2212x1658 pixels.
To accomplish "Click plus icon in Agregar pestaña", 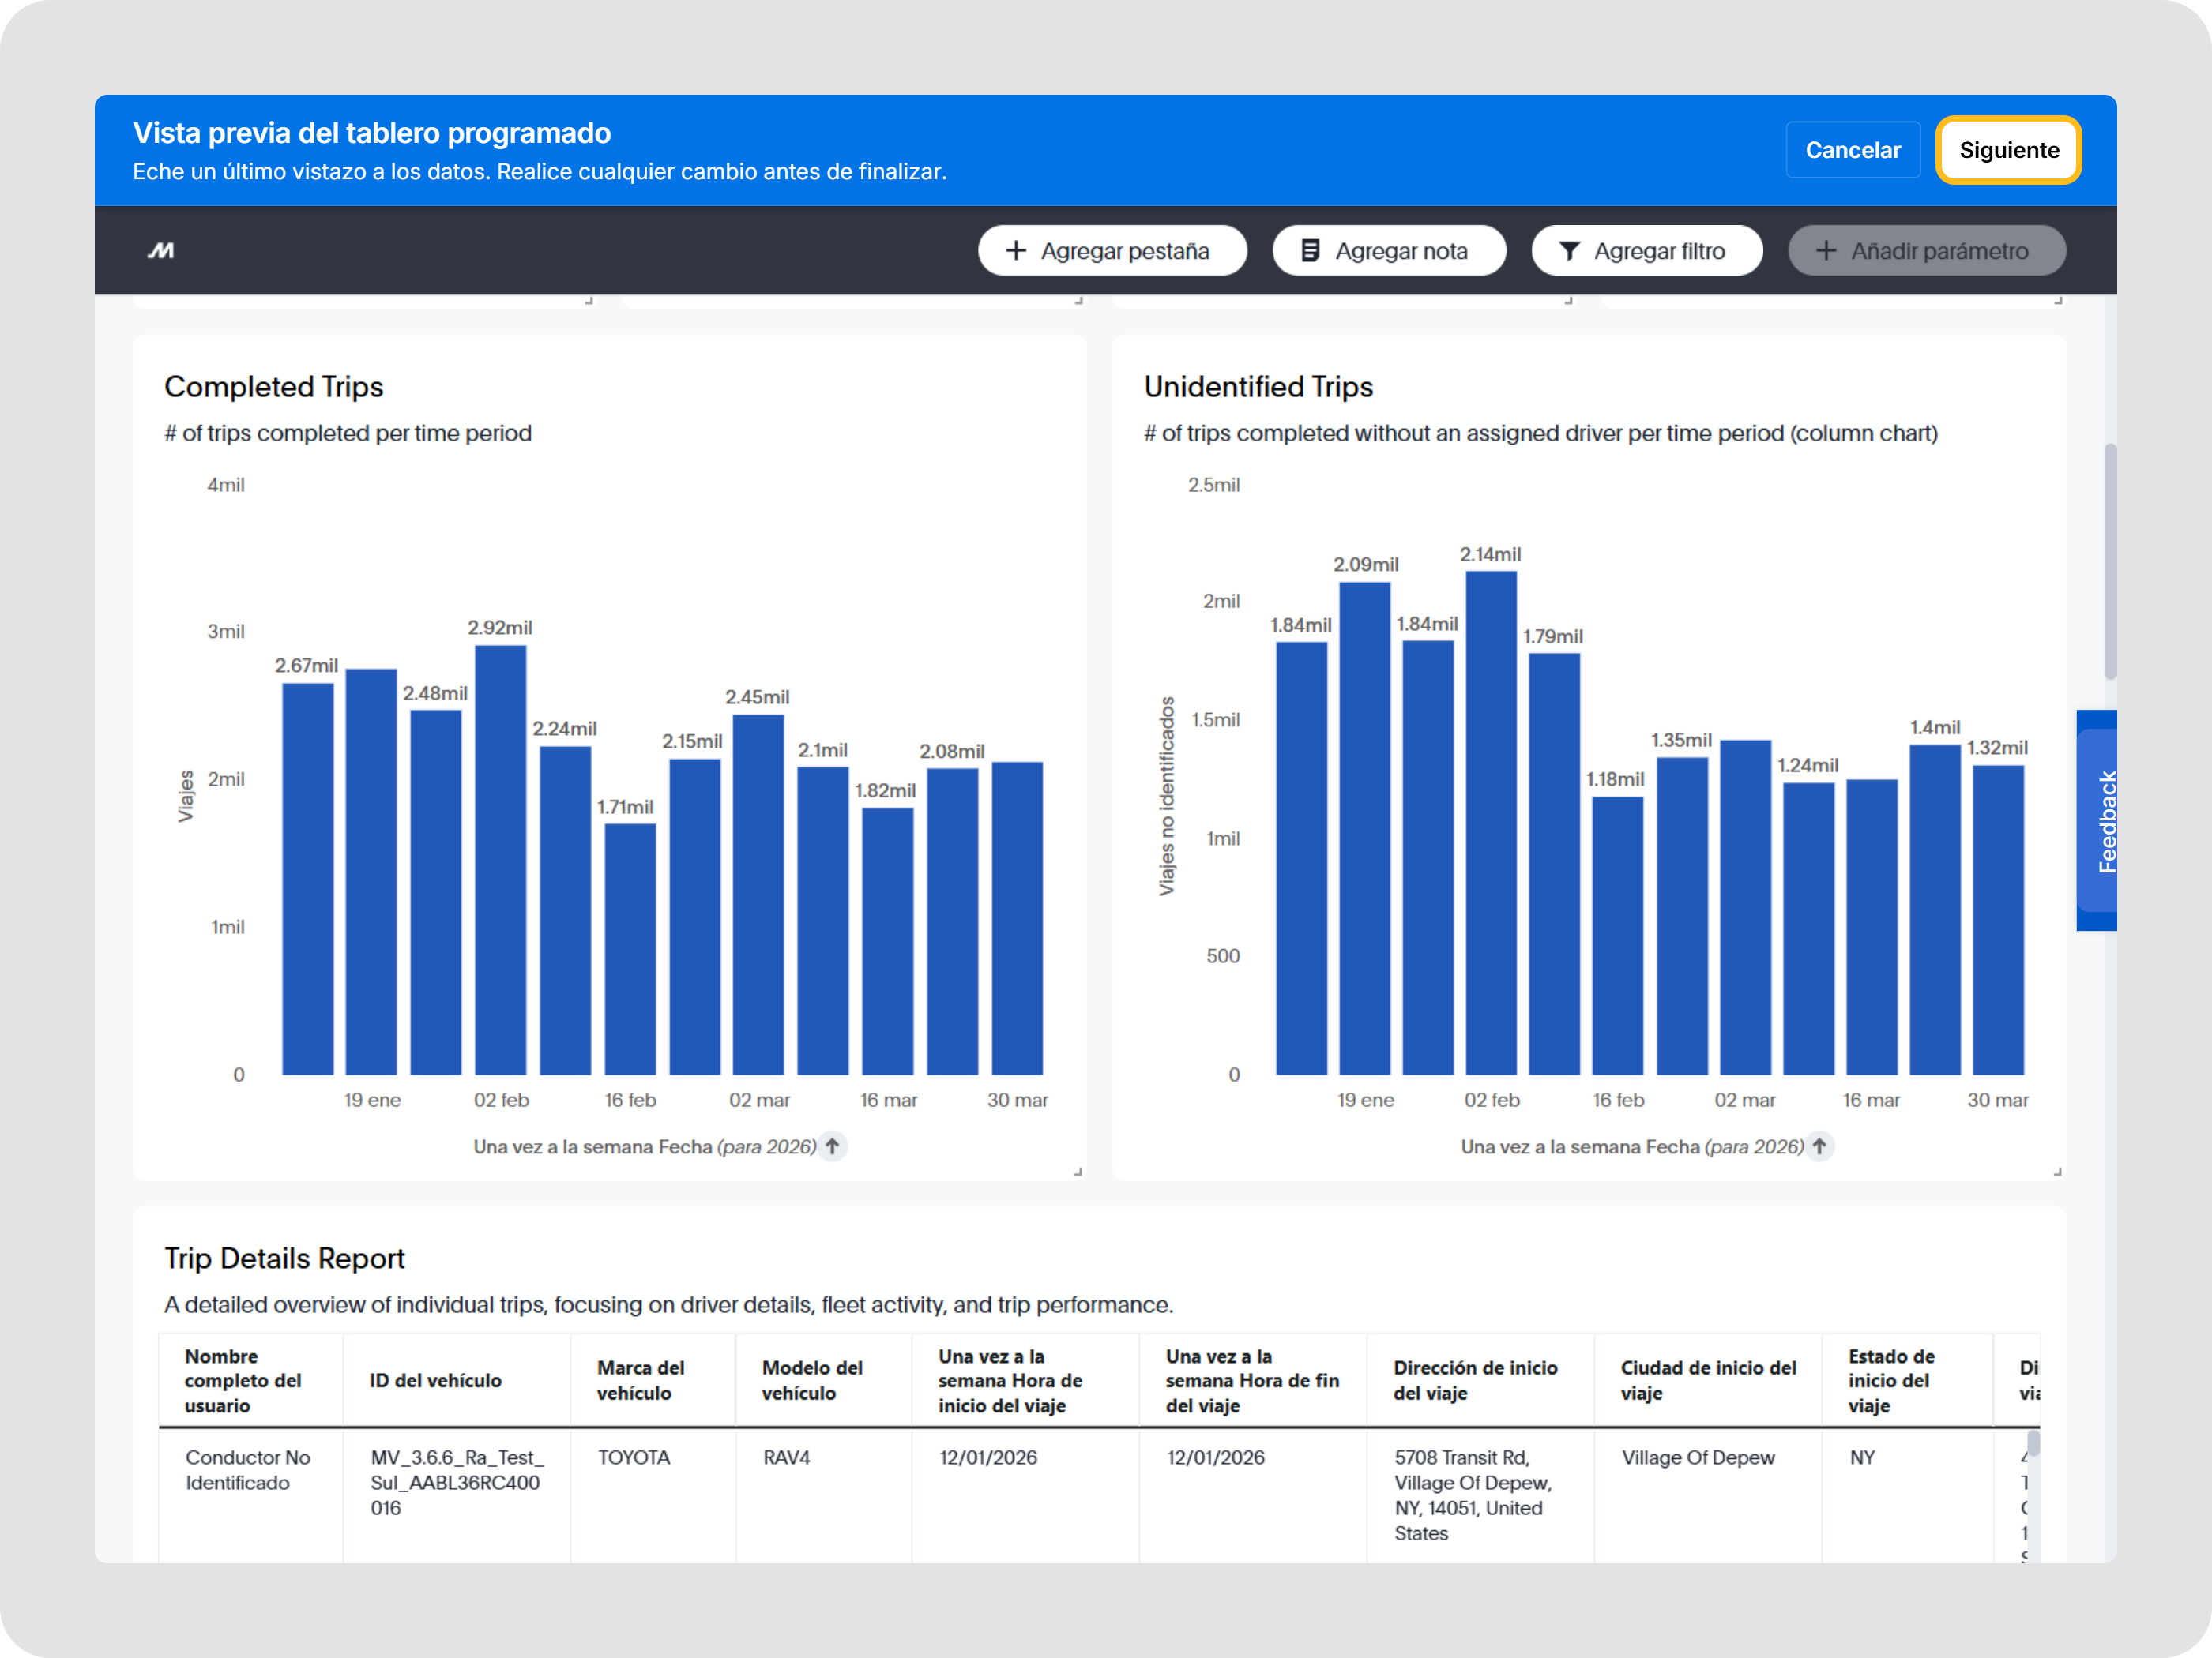I will click(x=1016, y=251).
